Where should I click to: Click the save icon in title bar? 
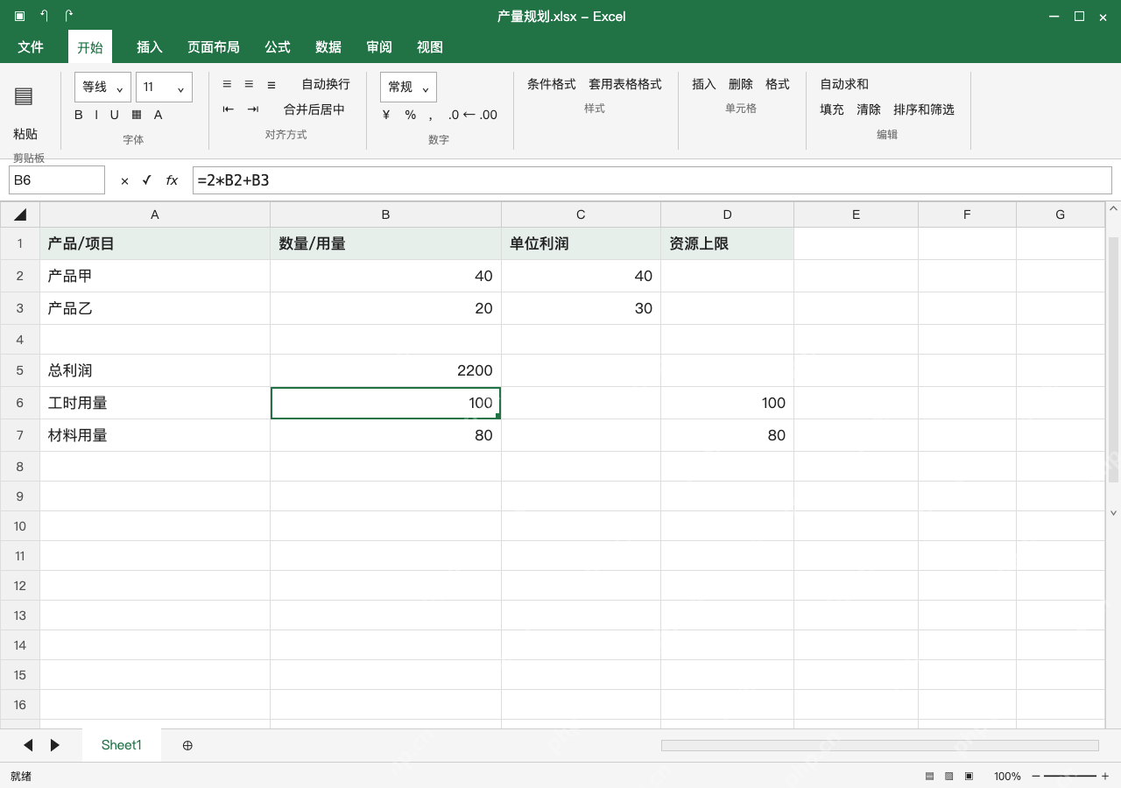coord(19,16)
